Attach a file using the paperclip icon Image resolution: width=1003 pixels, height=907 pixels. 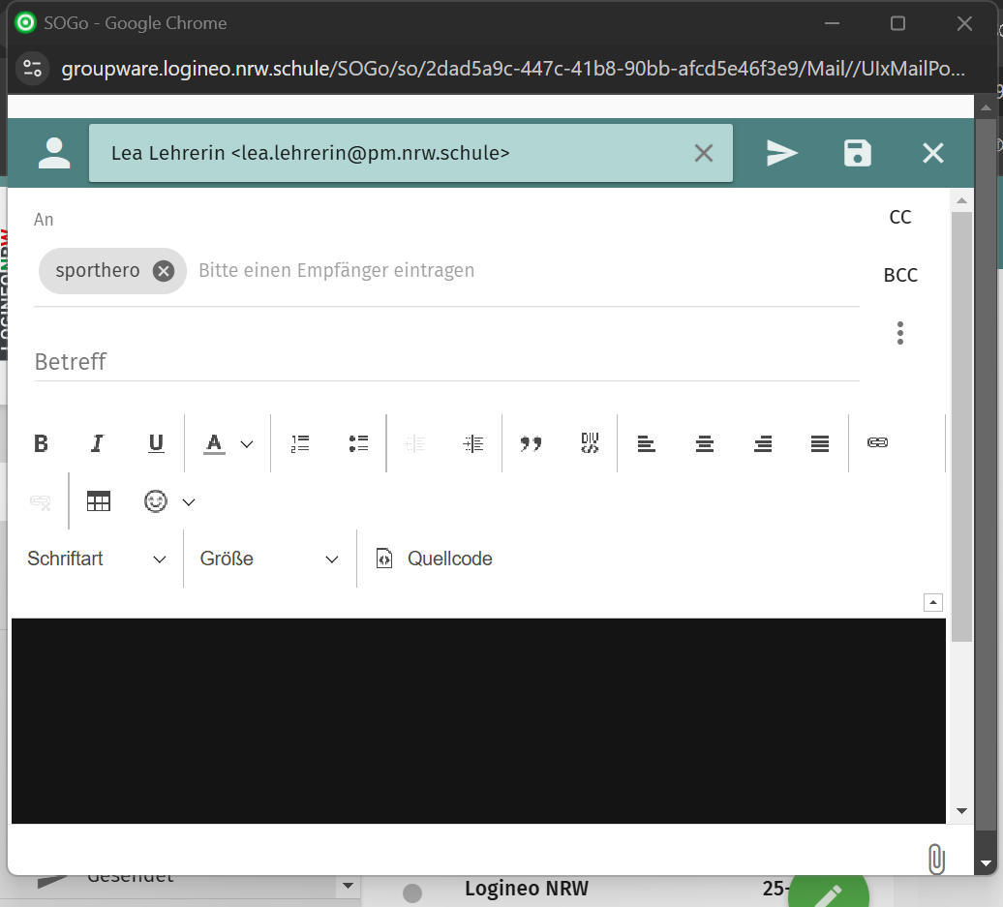click(935, 858)
